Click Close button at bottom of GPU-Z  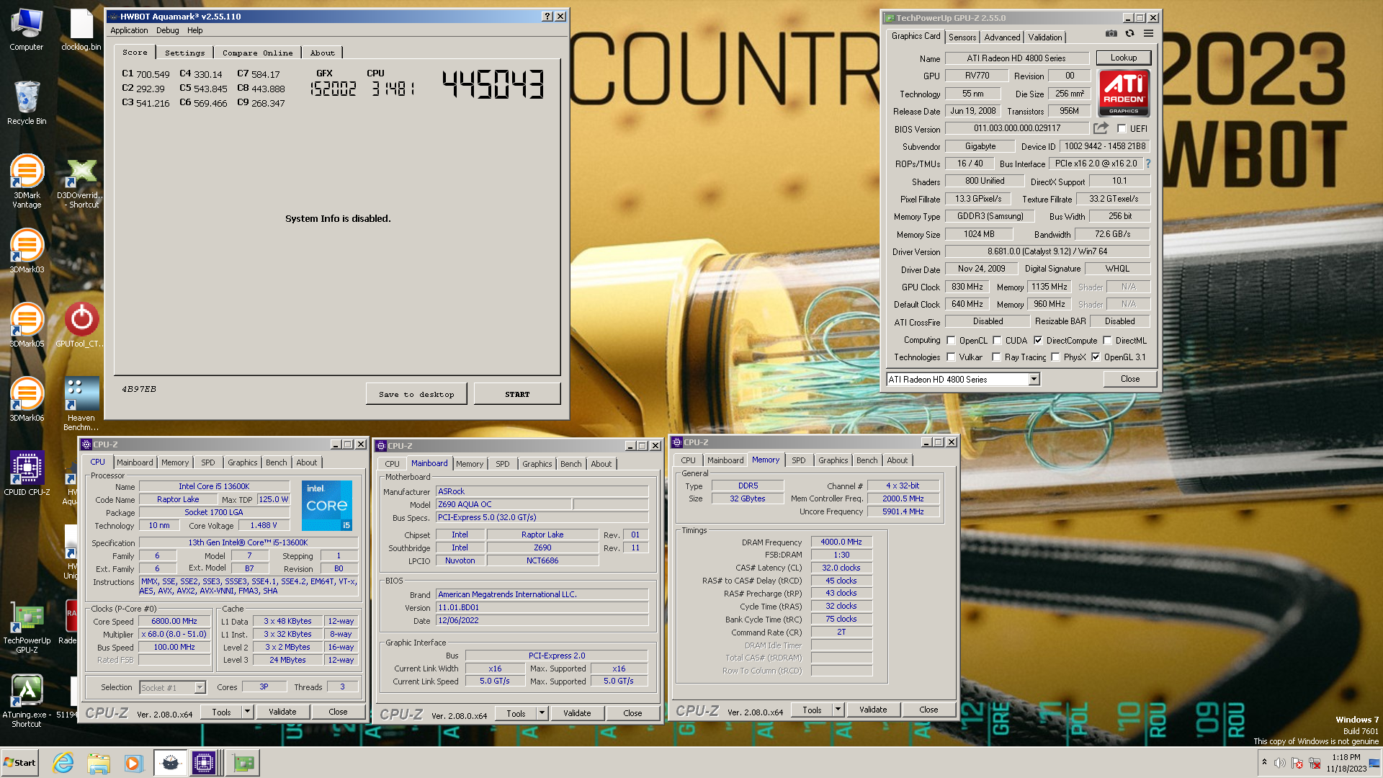coord(1130,379)
